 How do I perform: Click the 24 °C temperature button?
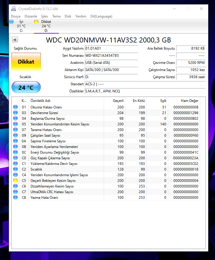point(26,87)
